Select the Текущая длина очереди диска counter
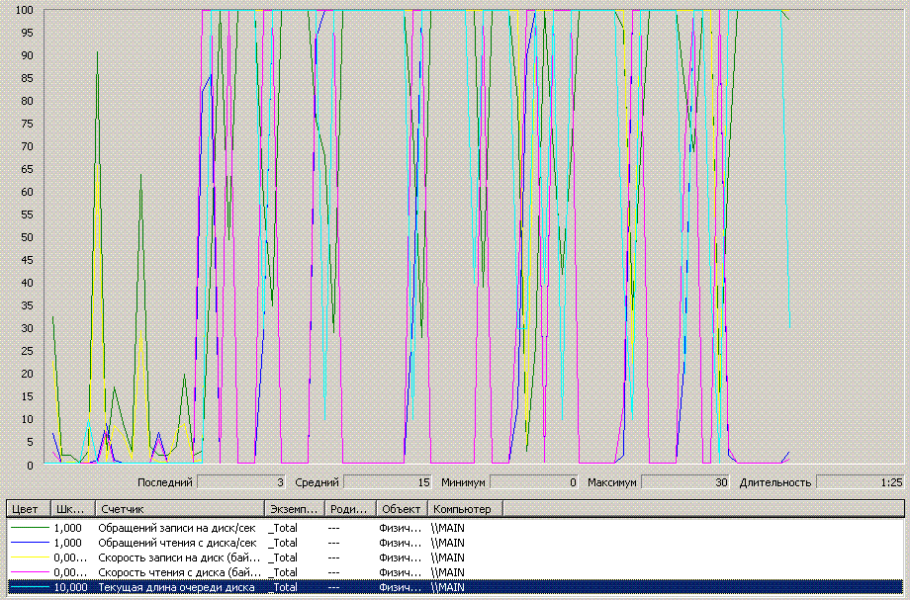 coord(178,587)
